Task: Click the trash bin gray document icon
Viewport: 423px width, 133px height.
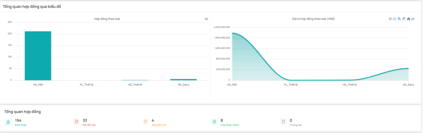Action: [283, 122]
